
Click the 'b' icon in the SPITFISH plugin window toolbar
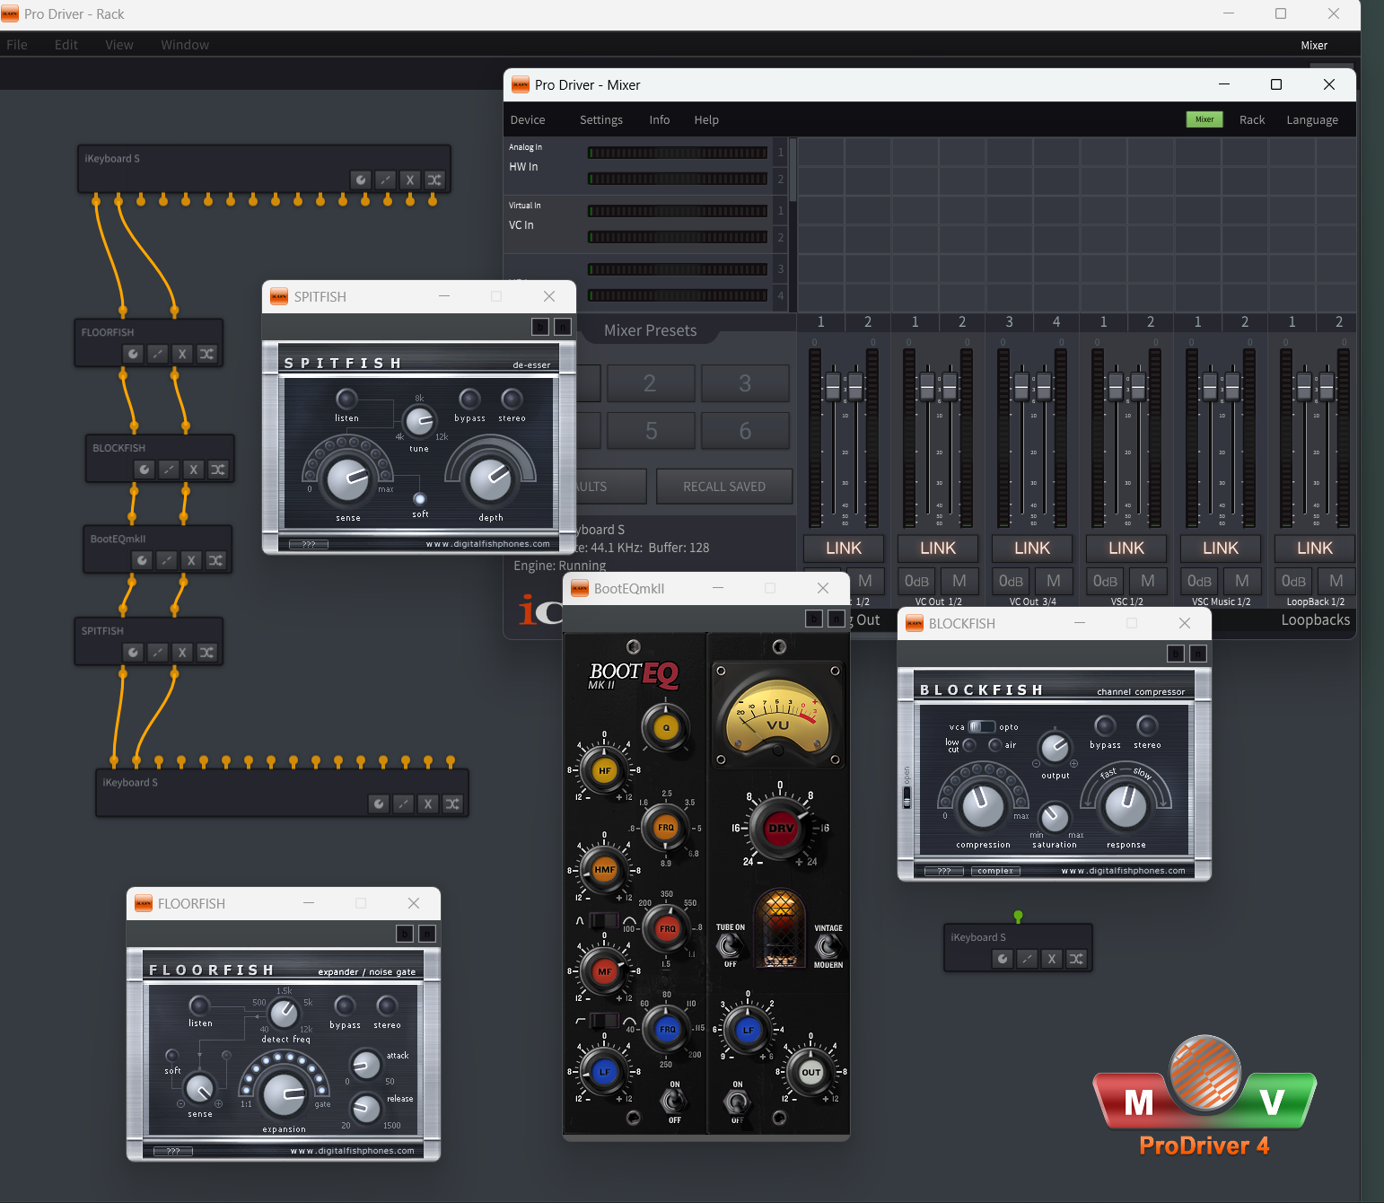[x=540, y=327]
